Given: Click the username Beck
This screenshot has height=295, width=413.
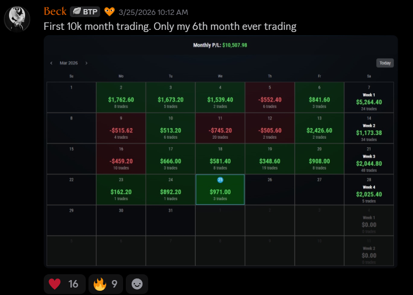Looking at the screenshot, I should [55, 12].
